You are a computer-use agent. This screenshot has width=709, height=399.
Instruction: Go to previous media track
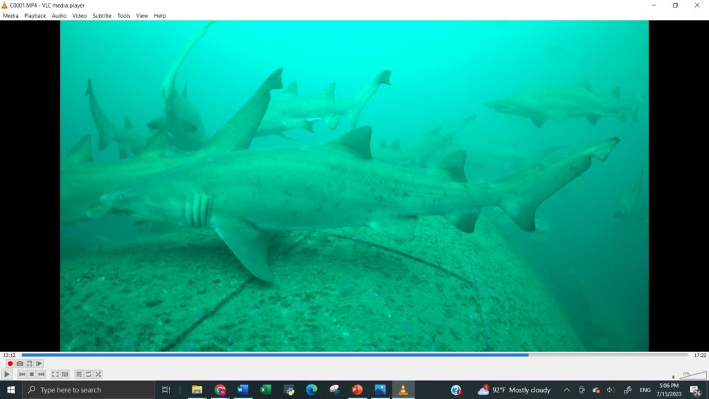click(21, 374)
